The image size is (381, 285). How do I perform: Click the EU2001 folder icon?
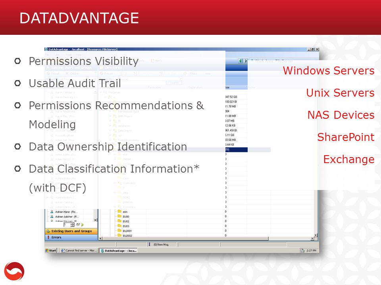(x=119, y=230)
